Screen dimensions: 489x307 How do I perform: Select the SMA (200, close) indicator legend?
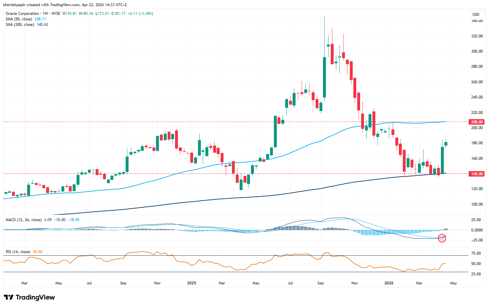(x=20, y=25)
